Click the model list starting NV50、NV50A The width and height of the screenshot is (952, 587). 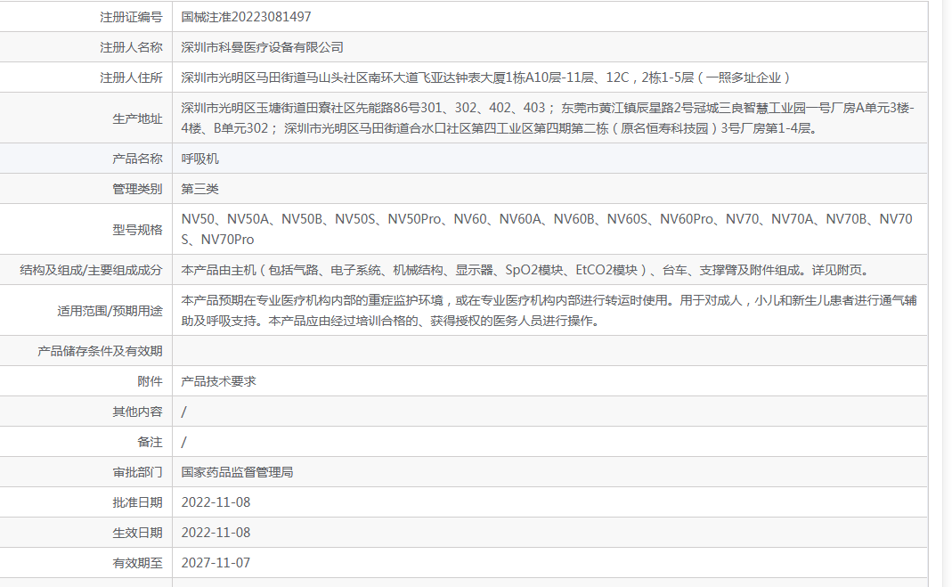point(547,230)
